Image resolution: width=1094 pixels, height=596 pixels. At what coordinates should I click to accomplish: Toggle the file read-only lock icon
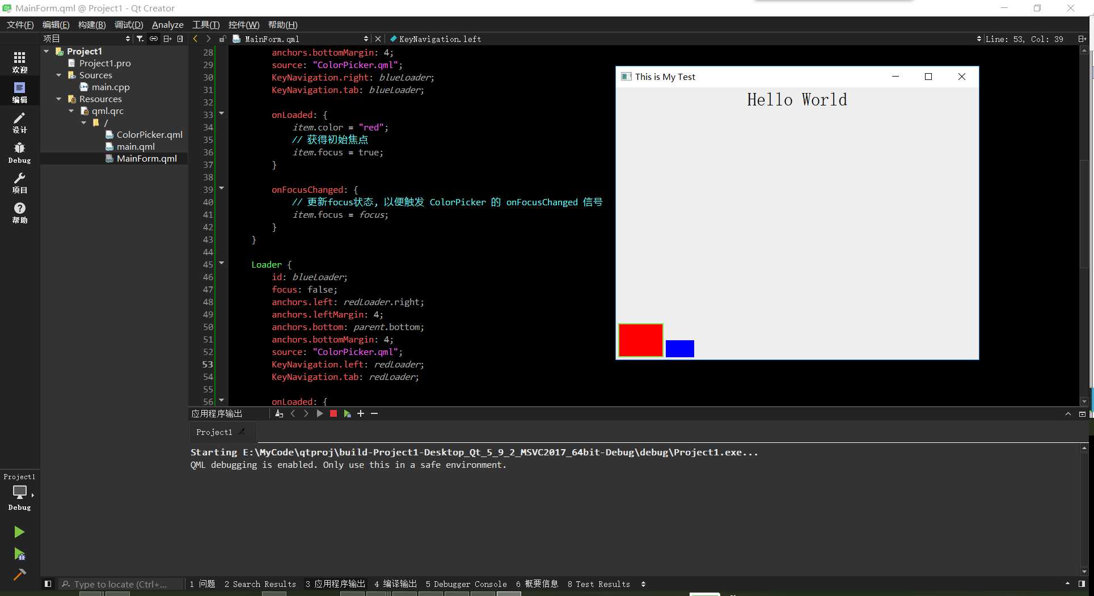tap(222, 39)
